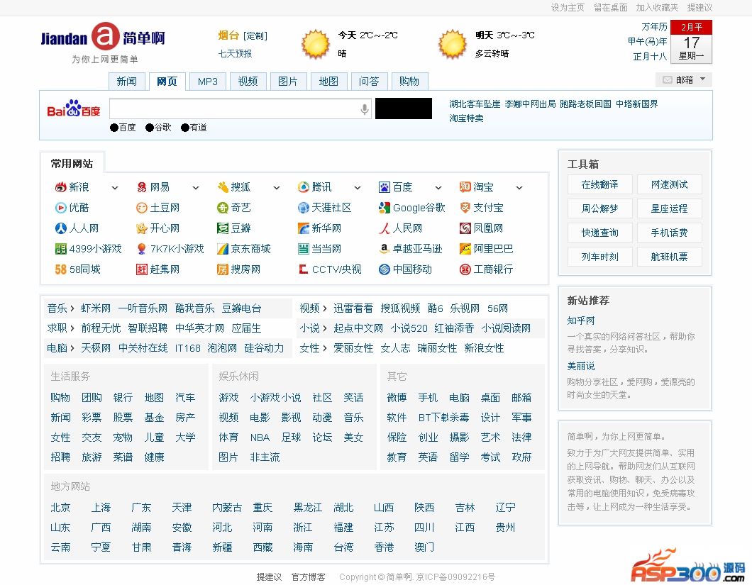
Task: Click the People's Daily (人民网) icon
Action: tap(384, 228)
